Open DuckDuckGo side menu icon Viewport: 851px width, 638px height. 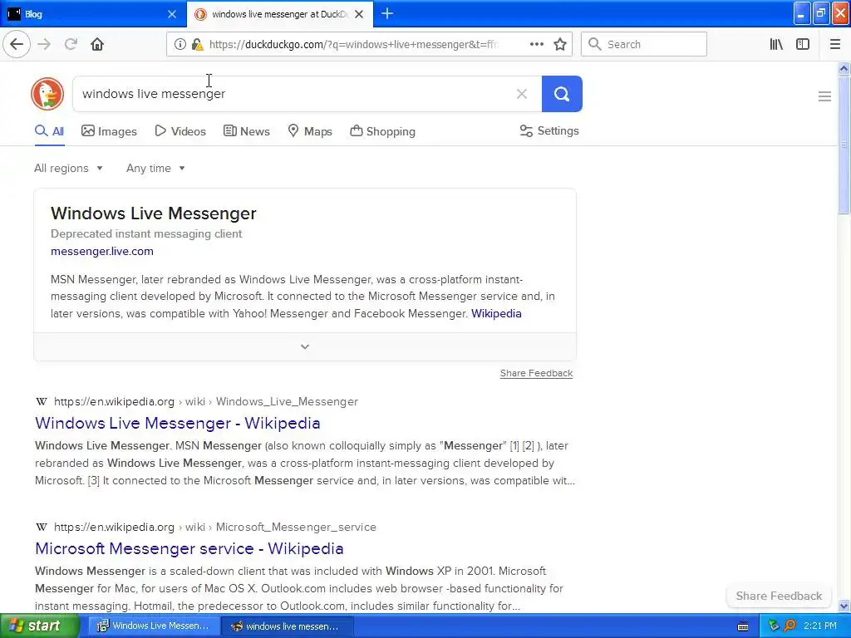click(x=824, y=96)
